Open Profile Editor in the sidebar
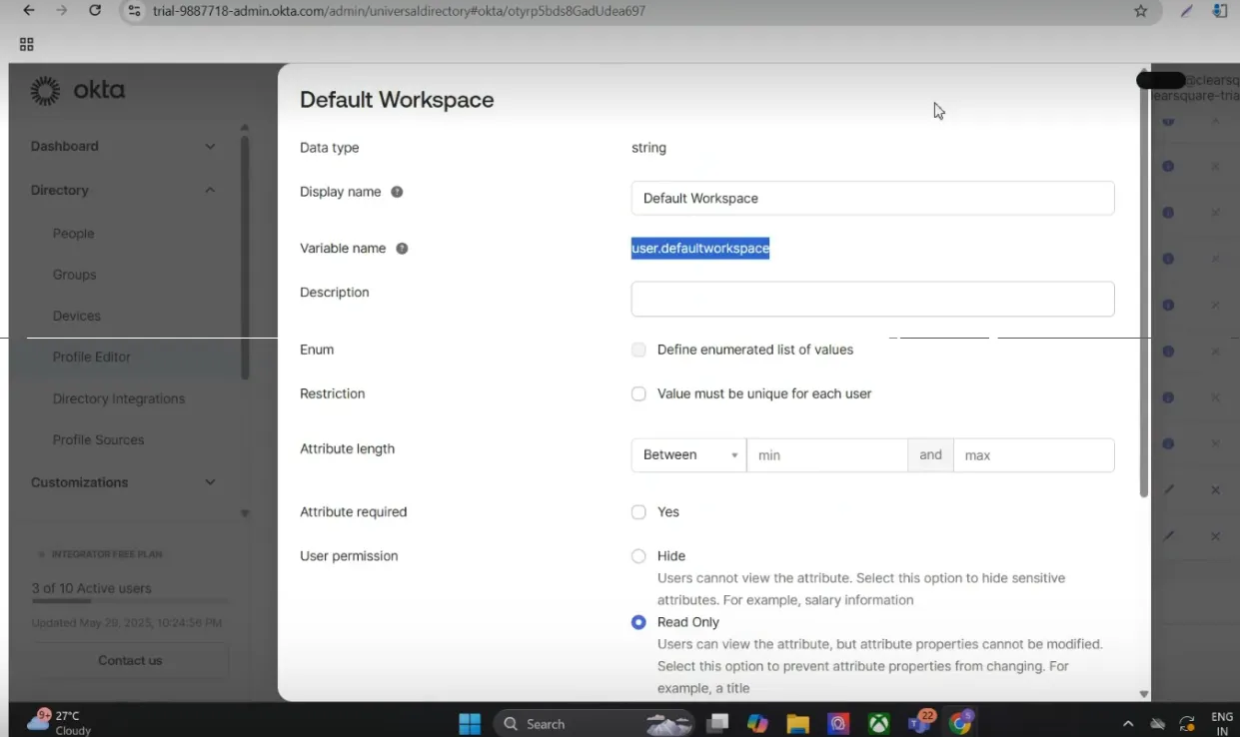This screenshot has height=737, width=1240. pyautogui.click(x=92, y=357)
